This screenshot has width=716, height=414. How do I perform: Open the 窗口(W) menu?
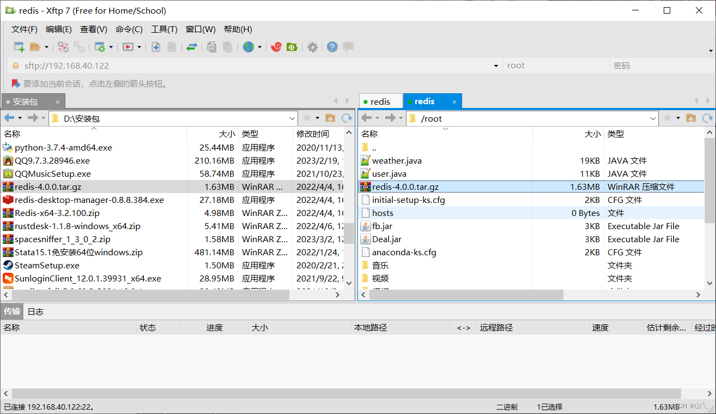point(201,29)
